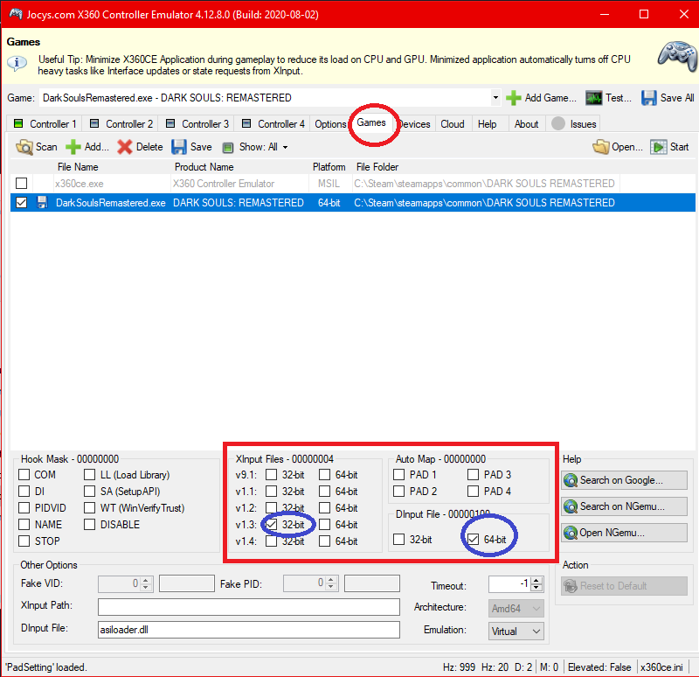Switch to the Controller 2 tab
Viewport: 699px width, 677px height.
pos(121,124)
